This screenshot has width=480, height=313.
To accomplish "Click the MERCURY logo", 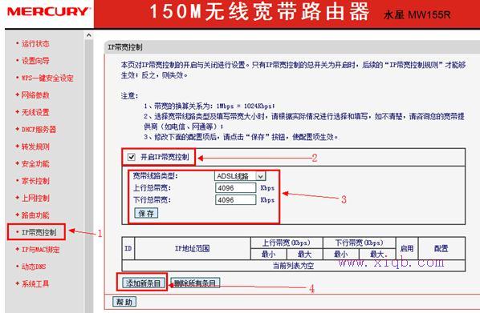I will 49,11.
